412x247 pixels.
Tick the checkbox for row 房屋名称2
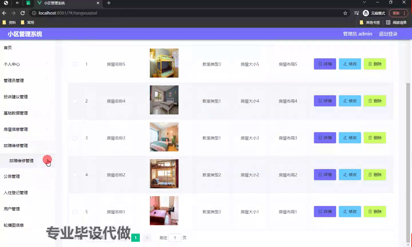[75, 175]
